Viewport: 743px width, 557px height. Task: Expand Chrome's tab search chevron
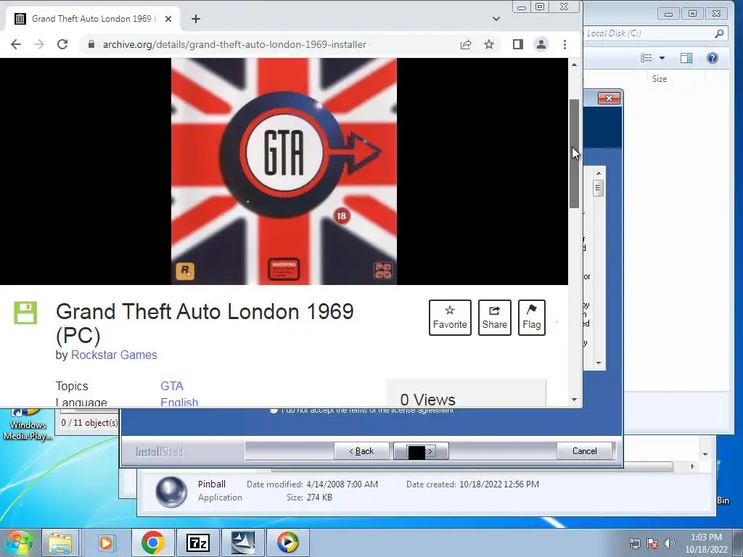tap(496, 19)
